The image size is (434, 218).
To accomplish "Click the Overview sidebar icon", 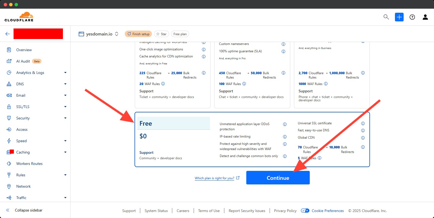I will click(9, 50).
